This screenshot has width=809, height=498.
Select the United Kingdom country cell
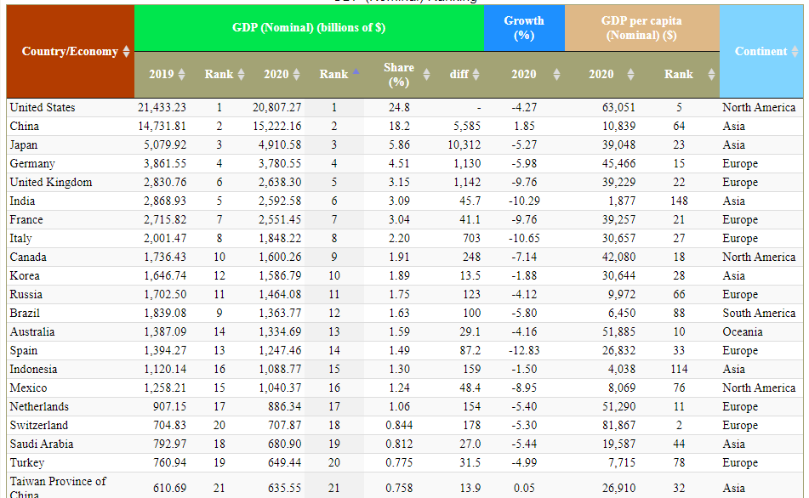[x=70, y=183]
